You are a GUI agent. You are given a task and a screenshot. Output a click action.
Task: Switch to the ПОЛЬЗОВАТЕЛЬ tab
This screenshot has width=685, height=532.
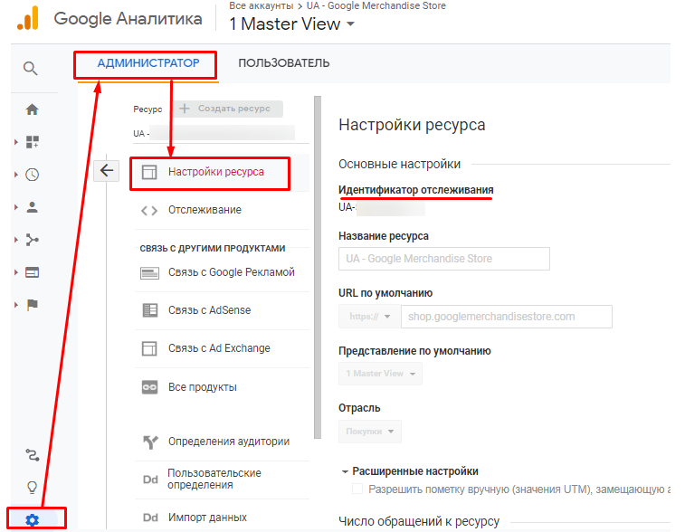[284, 63]
